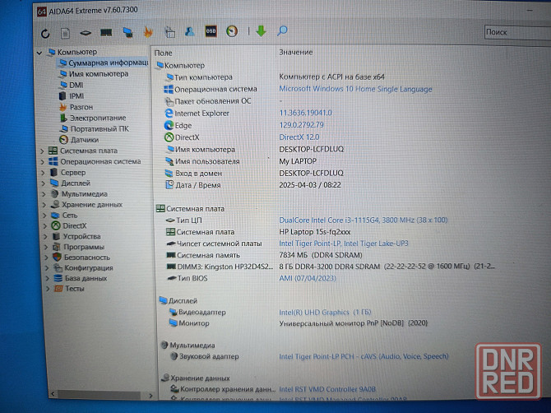Click the Значение column header
Image resolution: width=551 pixels, height=413 pixels.
point(295,53)
